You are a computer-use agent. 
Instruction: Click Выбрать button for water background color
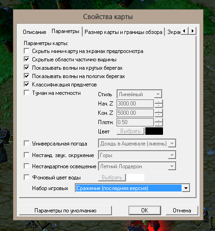pyautogui.click(x=112, y=178)
